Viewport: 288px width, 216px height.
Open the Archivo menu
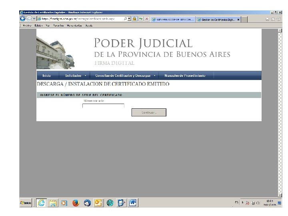coord(27,25)
